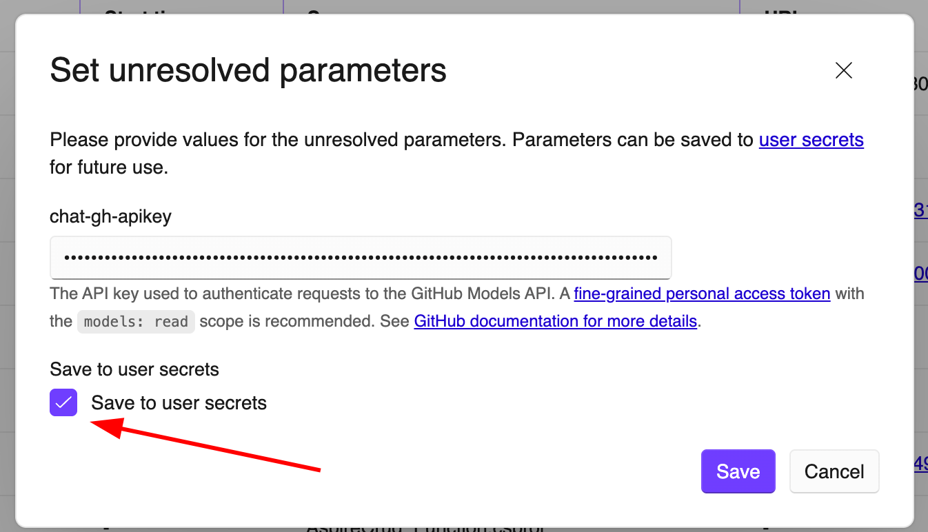Click the Save to user secrets section heading
Image resolution: width=928 pixels, height=532 pixels.
coord(134,369)
